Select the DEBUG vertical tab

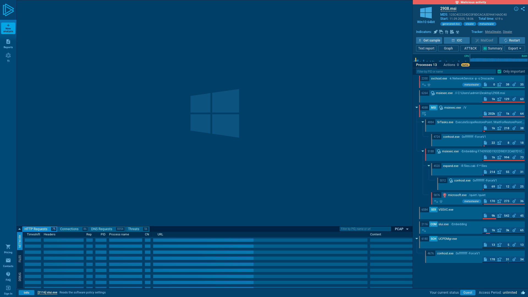click(20, 277)
